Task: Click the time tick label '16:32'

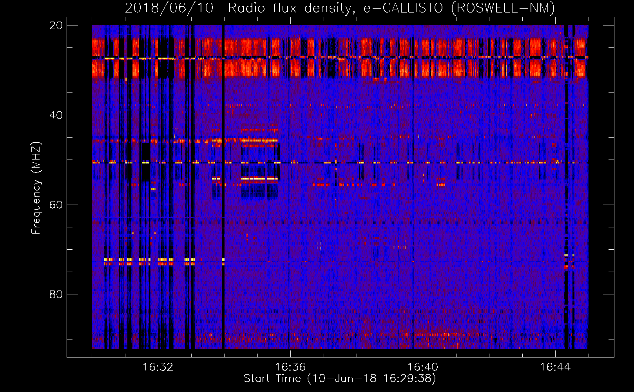Action: 158,367
